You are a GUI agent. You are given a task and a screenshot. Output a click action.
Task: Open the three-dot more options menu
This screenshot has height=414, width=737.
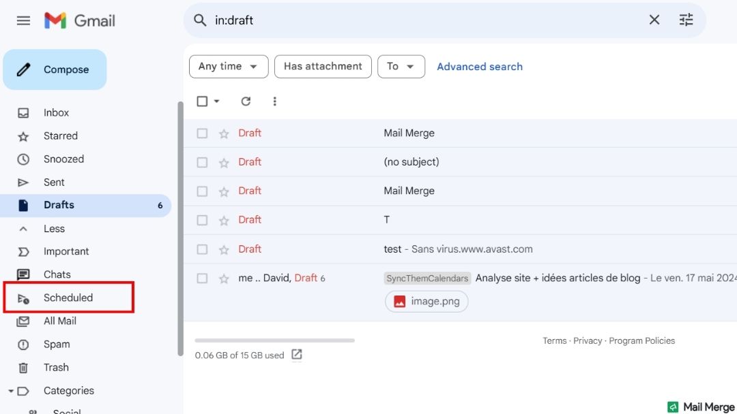tap(274, 101)
